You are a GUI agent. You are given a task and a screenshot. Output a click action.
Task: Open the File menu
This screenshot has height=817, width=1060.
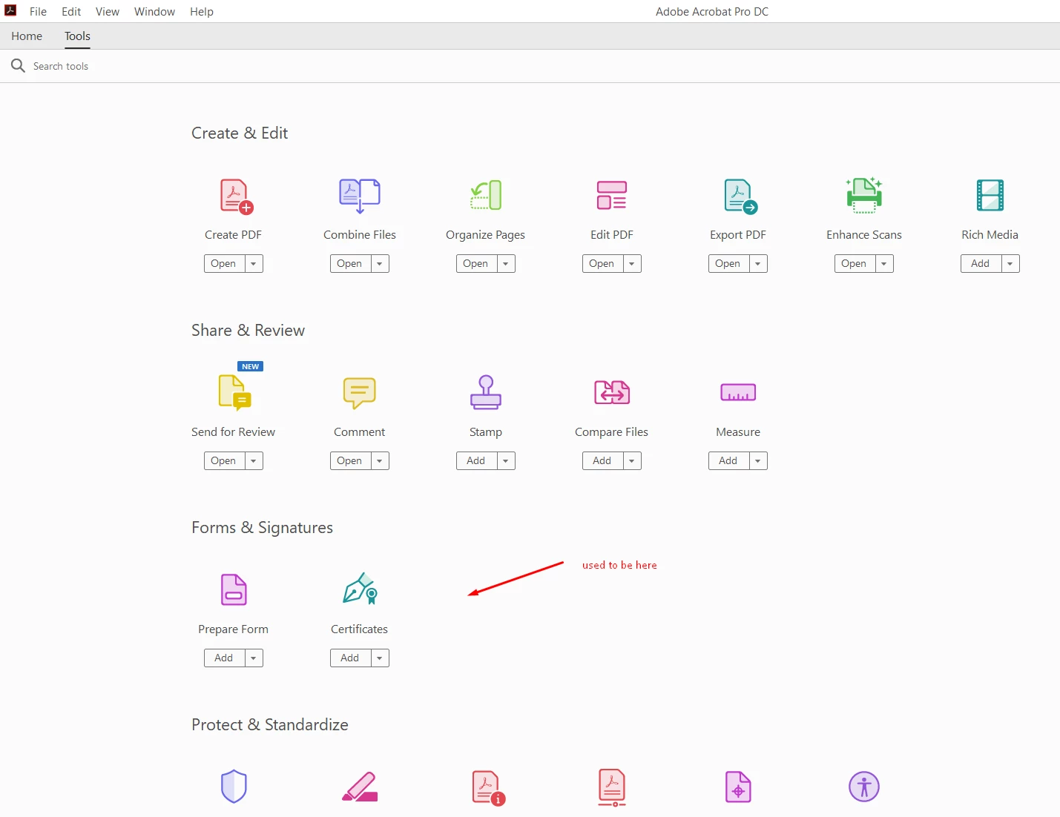click(x=38, y=11)
